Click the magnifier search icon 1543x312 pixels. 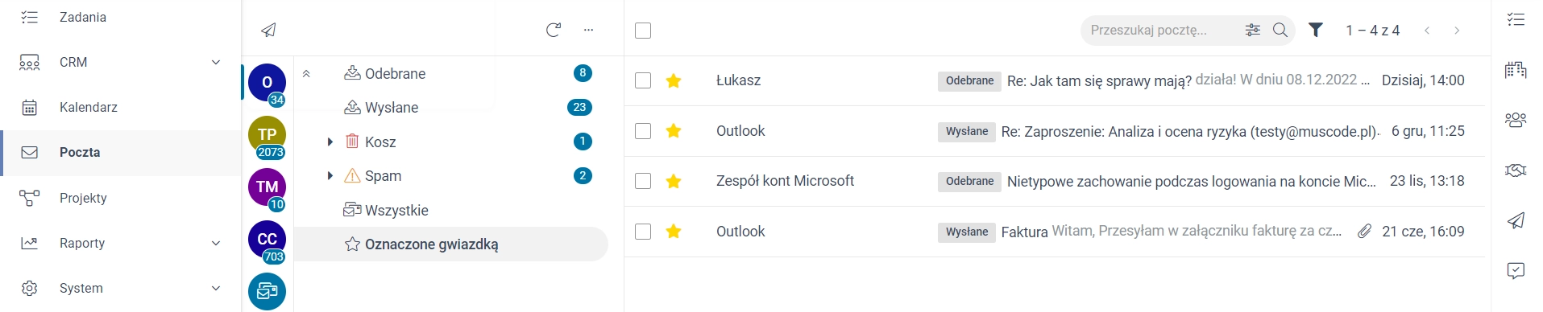click(x=1280, y=30)
